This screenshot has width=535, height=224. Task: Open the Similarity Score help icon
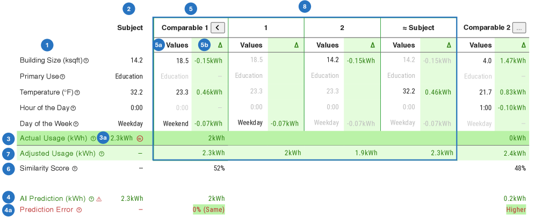click(75, 169)
